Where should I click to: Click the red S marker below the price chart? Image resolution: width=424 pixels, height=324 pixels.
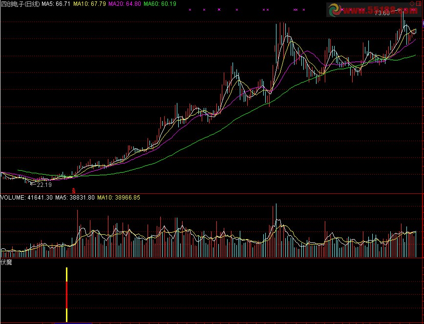[74, 190]
